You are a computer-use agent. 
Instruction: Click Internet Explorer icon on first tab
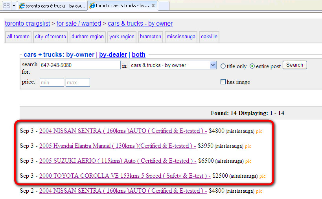pyautogui.click(x=22, y=6)
